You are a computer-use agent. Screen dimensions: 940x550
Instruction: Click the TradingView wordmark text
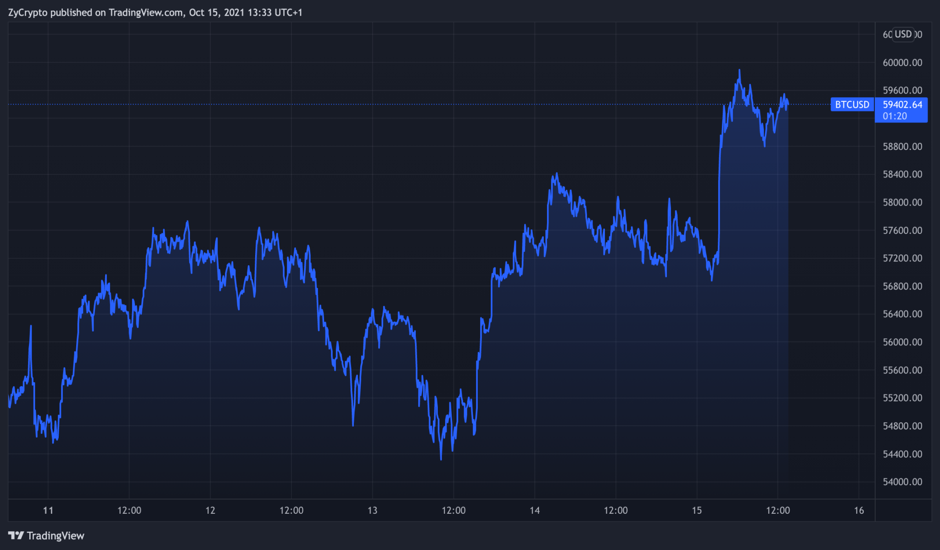click(56, 536)
